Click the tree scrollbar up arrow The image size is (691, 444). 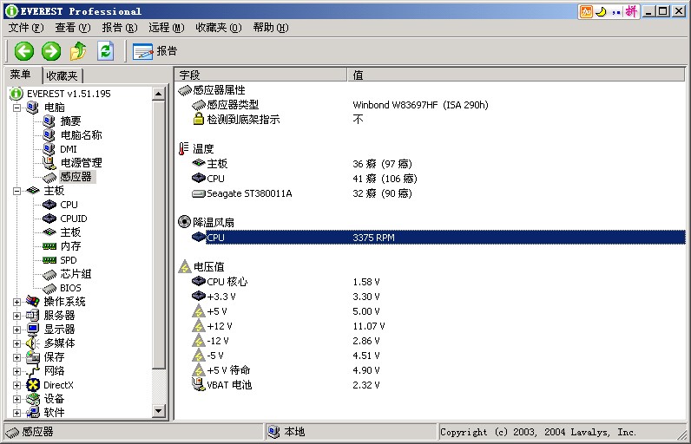click(x=159, y=94)
